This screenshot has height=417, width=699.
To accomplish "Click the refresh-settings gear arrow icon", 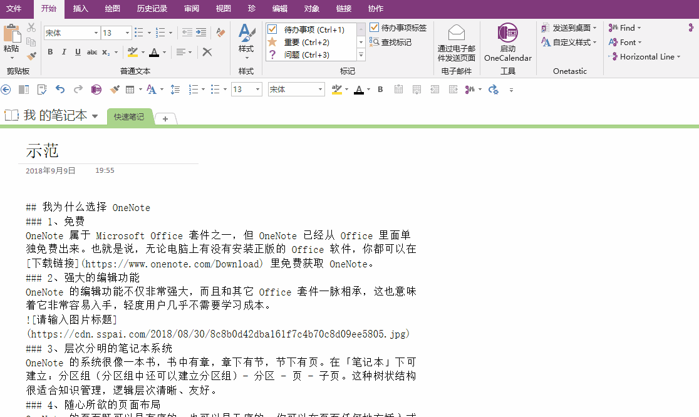I will point(493,90).
